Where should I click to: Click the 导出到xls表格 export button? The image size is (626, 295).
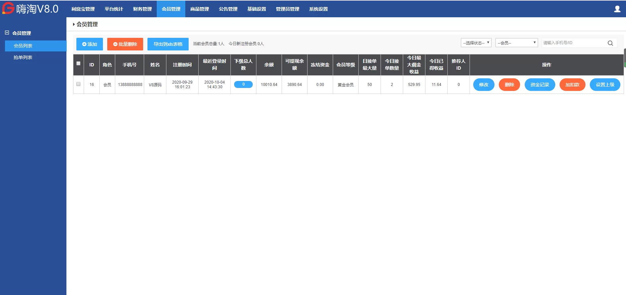click(168, 44)
